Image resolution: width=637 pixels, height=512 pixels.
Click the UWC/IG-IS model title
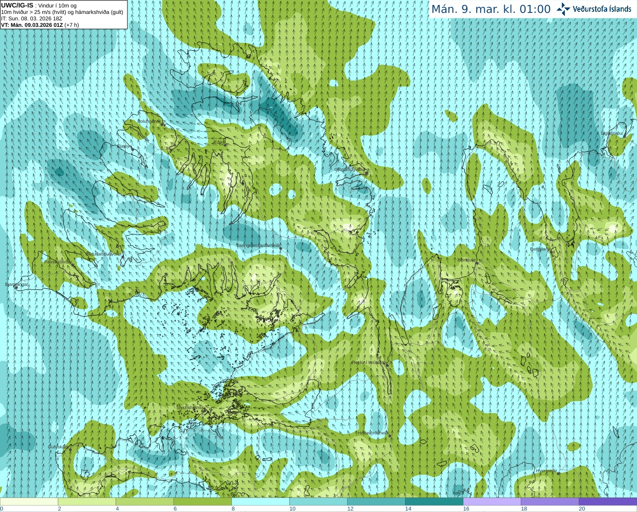[17, 5]
